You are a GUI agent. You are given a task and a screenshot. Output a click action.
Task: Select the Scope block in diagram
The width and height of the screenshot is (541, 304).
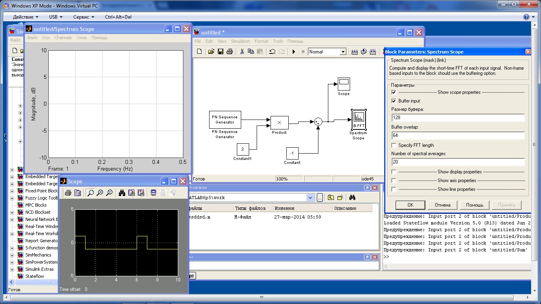tap(343, 84)
